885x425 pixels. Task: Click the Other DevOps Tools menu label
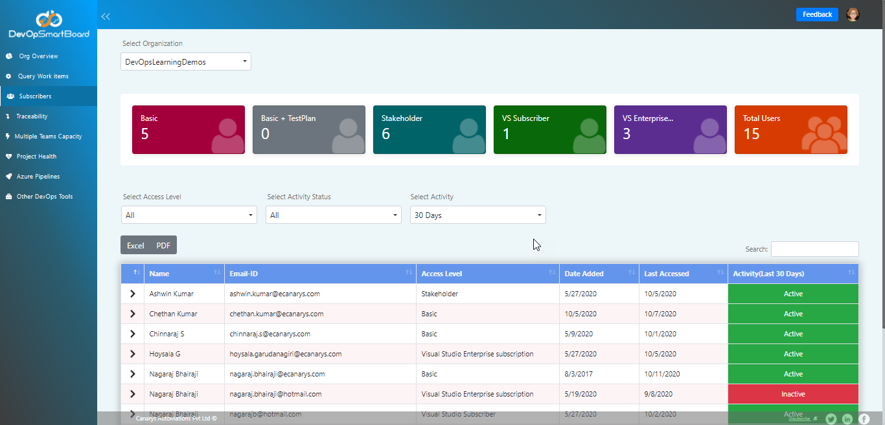click(45, 197)
